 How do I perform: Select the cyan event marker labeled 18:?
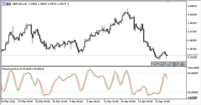158,63
